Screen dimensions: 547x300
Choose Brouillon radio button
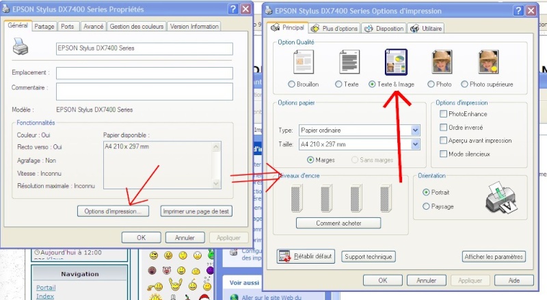(x=292, y=84)
